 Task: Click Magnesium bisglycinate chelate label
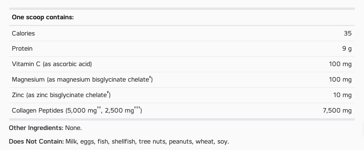82,79
